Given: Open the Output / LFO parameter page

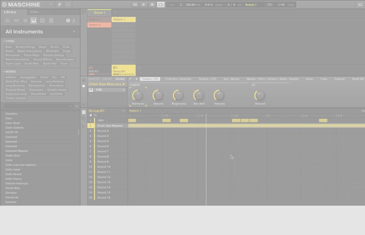Looking at the screenshot, I should pyautogui.click(x=207, y=79).
